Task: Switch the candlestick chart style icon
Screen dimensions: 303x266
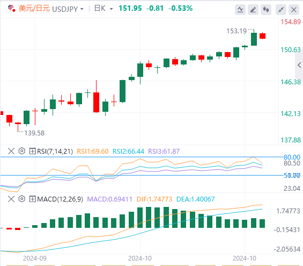Action: [266, 10]
